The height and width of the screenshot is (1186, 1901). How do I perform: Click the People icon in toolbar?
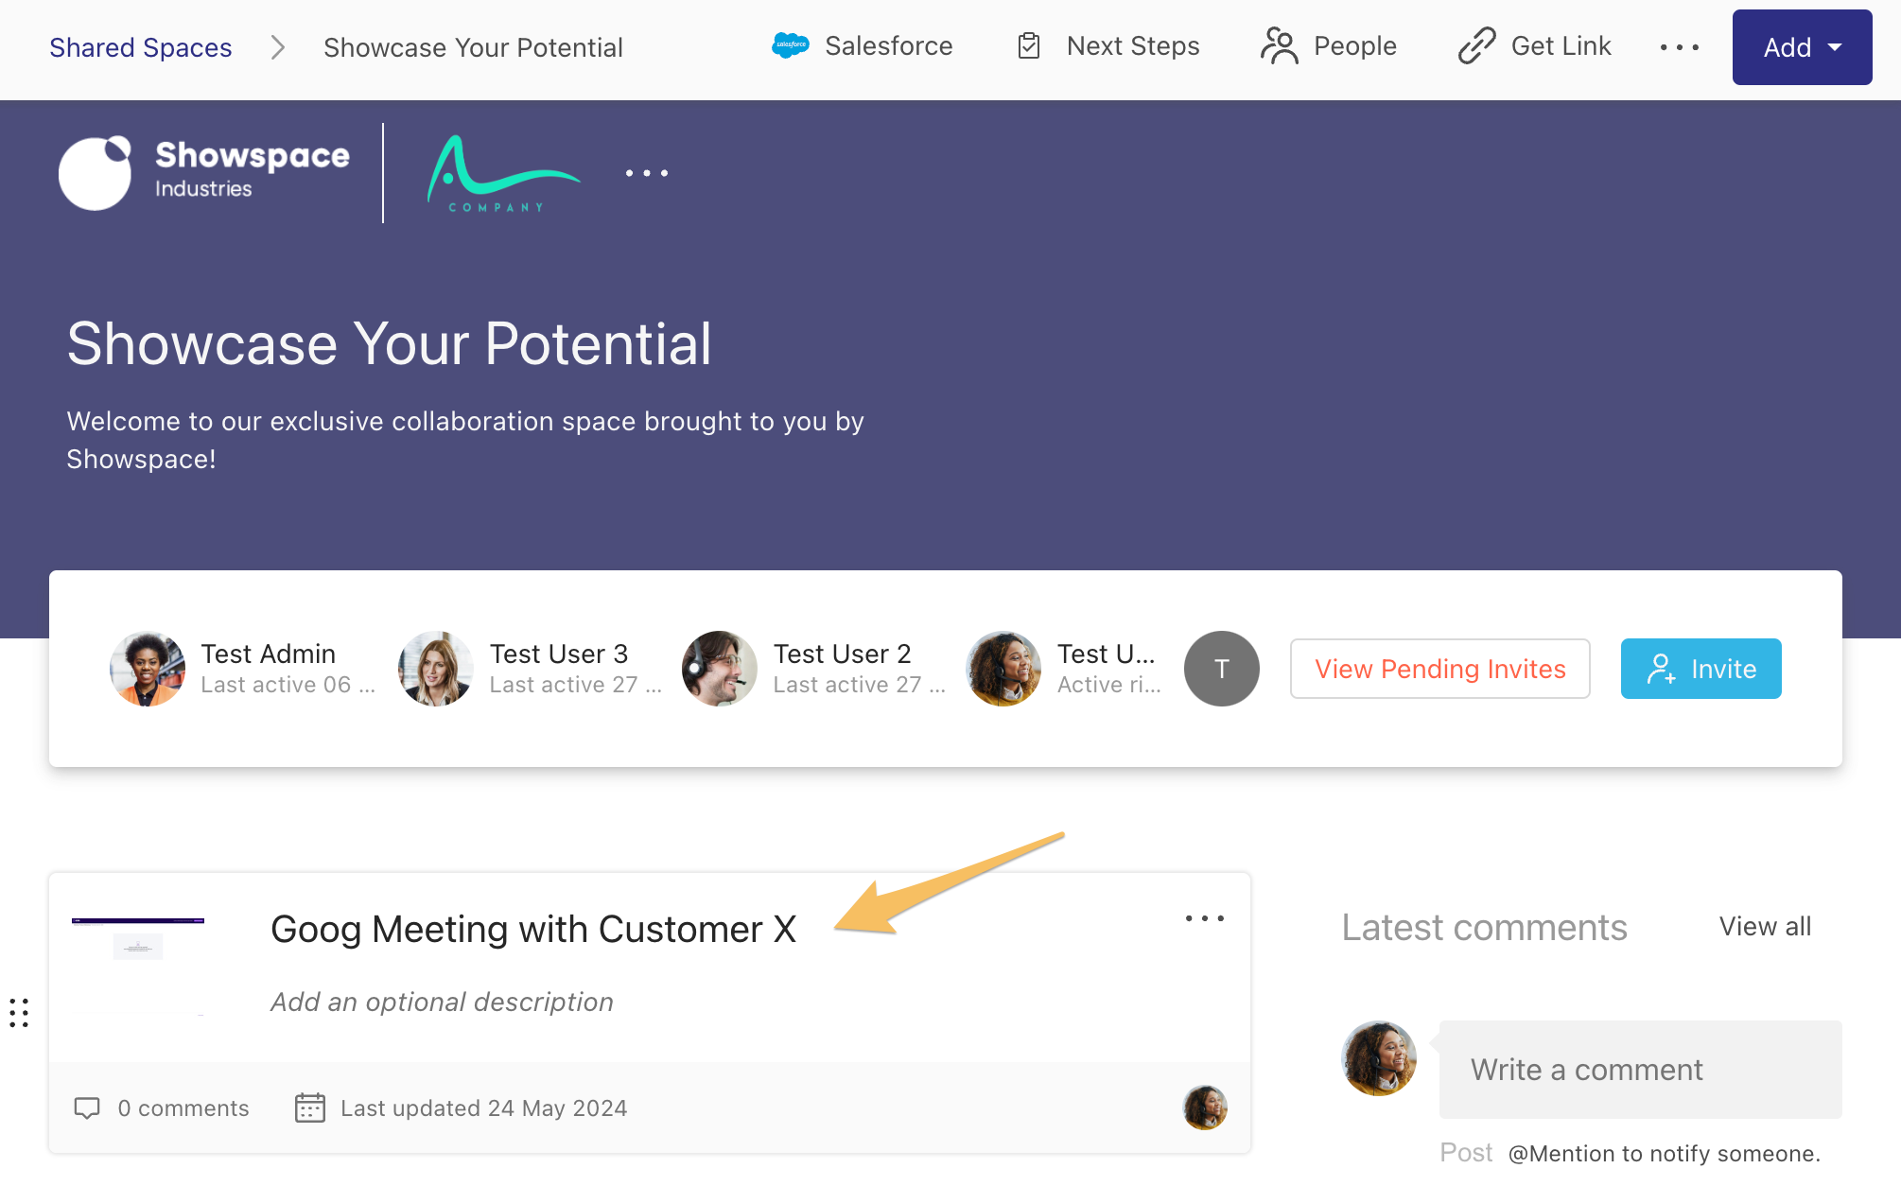[1279, 45]
